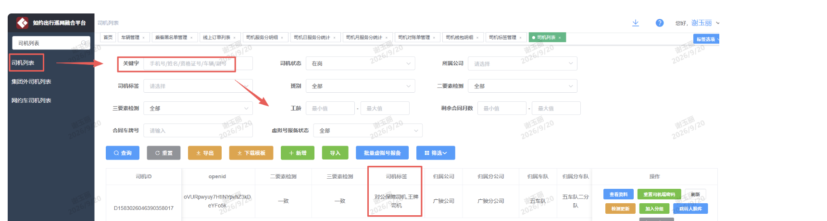Click the 剩余合同月数 maximum field
This screenshot has height=221, width=827.
pos(556,108)
